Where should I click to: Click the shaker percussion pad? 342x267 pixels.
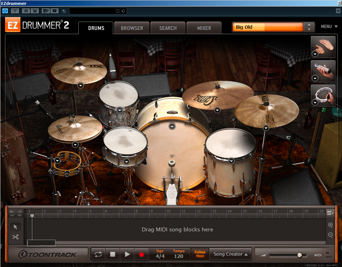point(323,71)
